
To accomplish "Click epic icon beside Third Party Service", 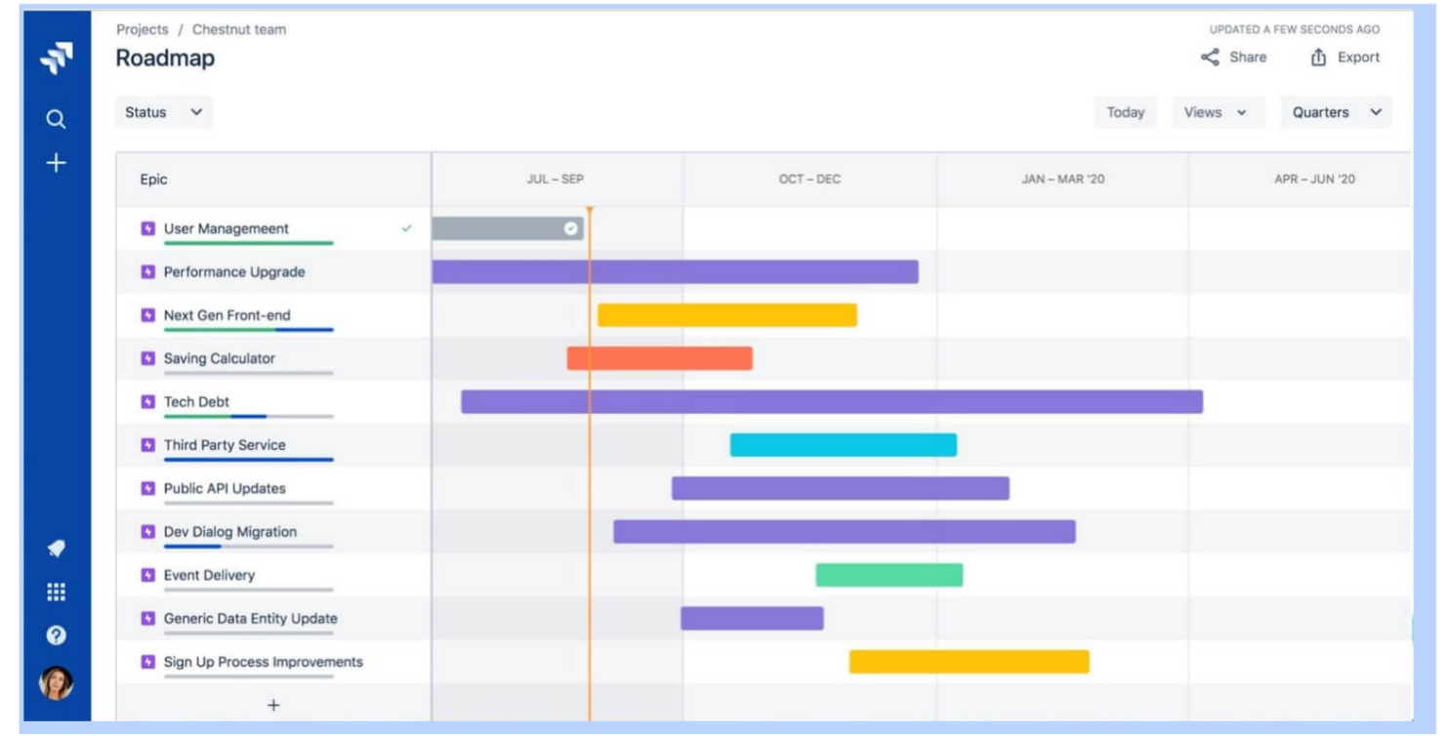I will 148,445.
